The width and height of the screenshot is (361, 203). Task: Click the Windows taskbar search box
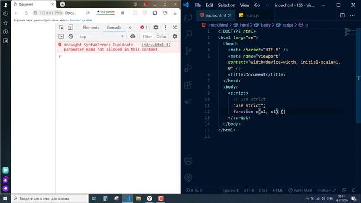(x=50, y=198)
